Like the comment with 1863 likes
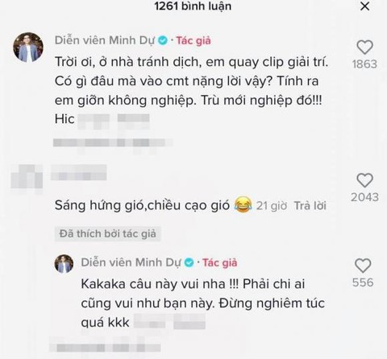 coord(364,47)
